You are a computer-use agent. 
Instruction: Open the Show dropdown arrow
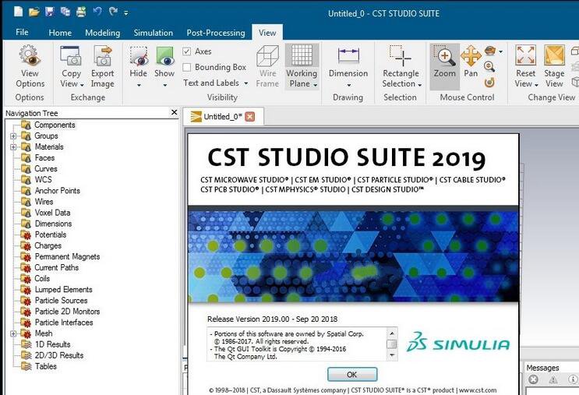pyautogui.click(x=164, y=85)
